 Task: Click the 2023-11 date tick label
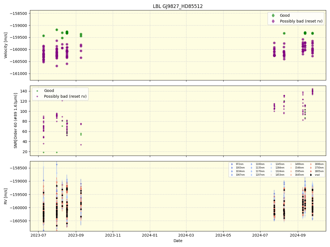(113, 235)
